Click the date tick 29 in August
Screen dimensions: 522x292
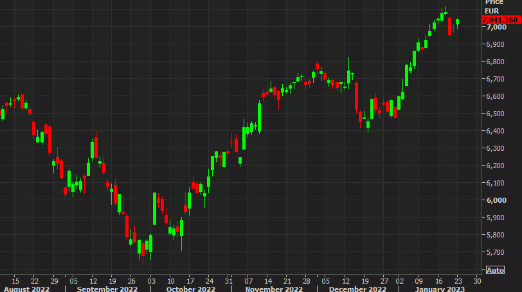54,281
